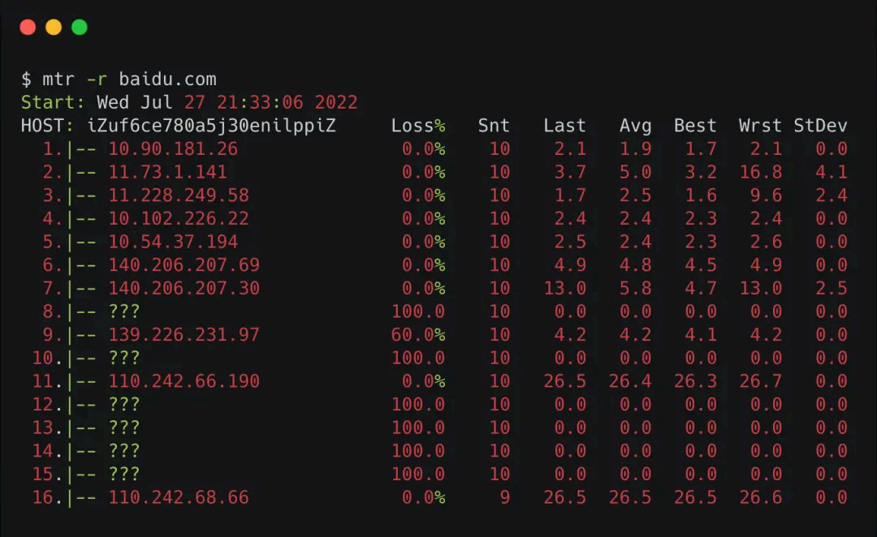Click the Start timestamp line

tap(189, 102)
